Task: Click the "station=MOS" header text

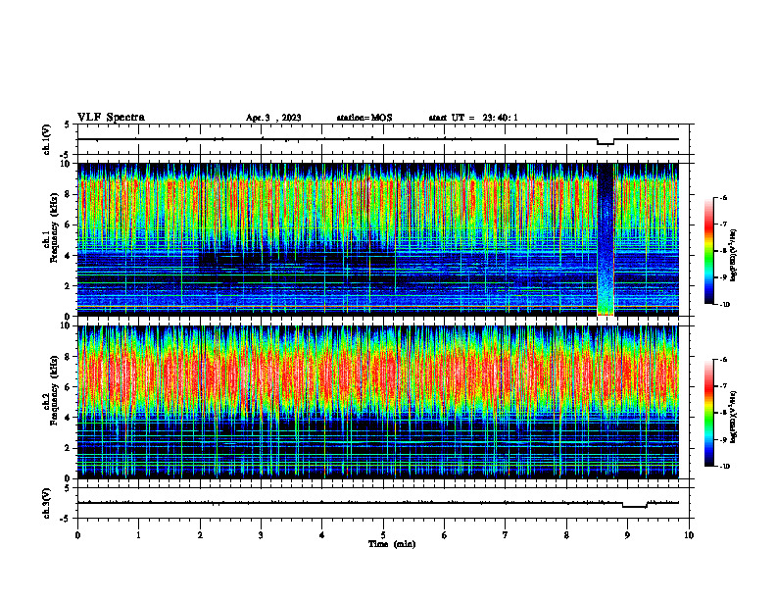Action: tap(364, 118)
